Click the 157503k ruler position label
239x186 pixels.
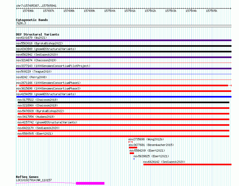pyautogui.click(x=171, y=11)
